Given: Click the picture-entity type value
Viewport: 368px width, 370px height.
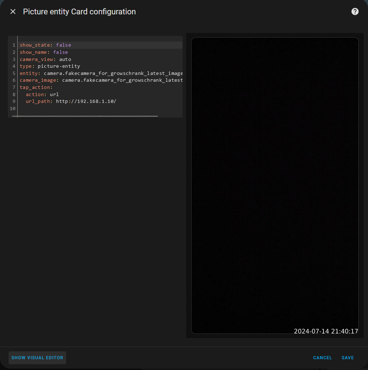Looking at the screenshot, I should pos(59,66).
